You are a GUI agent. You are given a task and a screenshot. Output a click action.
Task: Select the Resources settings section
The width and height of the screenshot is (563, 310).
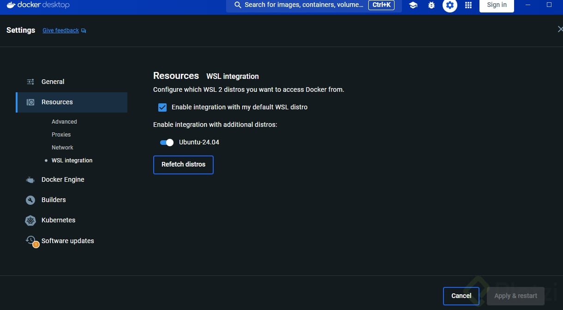[72, 102]
